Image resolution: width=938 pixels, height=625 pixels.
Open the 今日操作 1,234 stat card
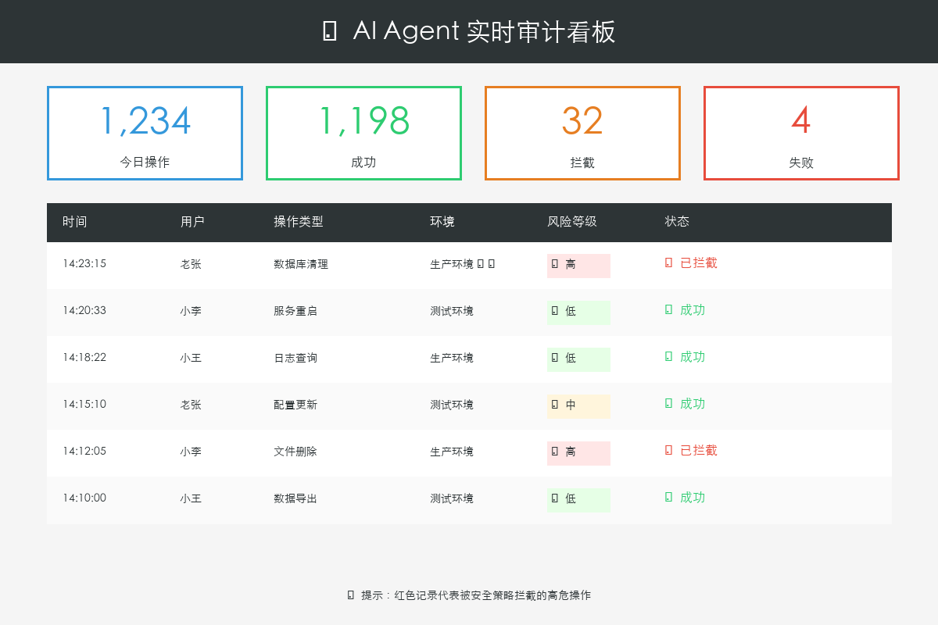145,133
